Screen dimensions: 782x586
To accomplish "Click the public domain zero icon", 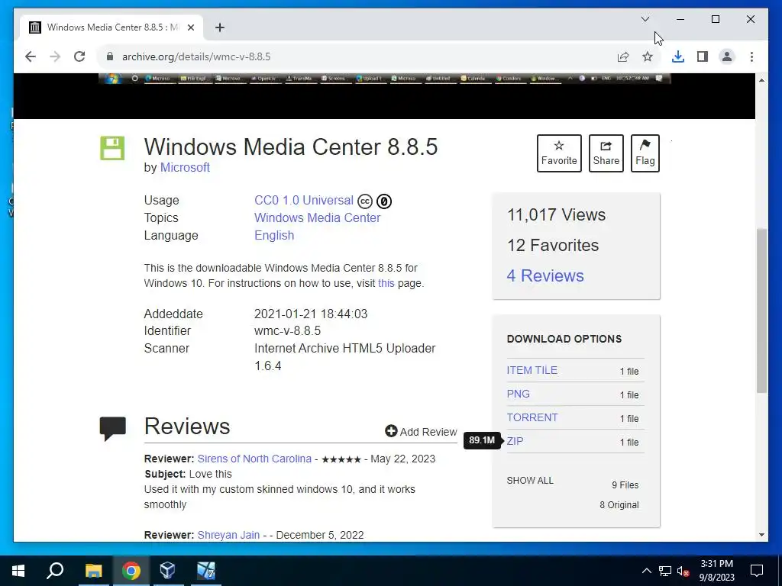I will click(x=384, y=201).
